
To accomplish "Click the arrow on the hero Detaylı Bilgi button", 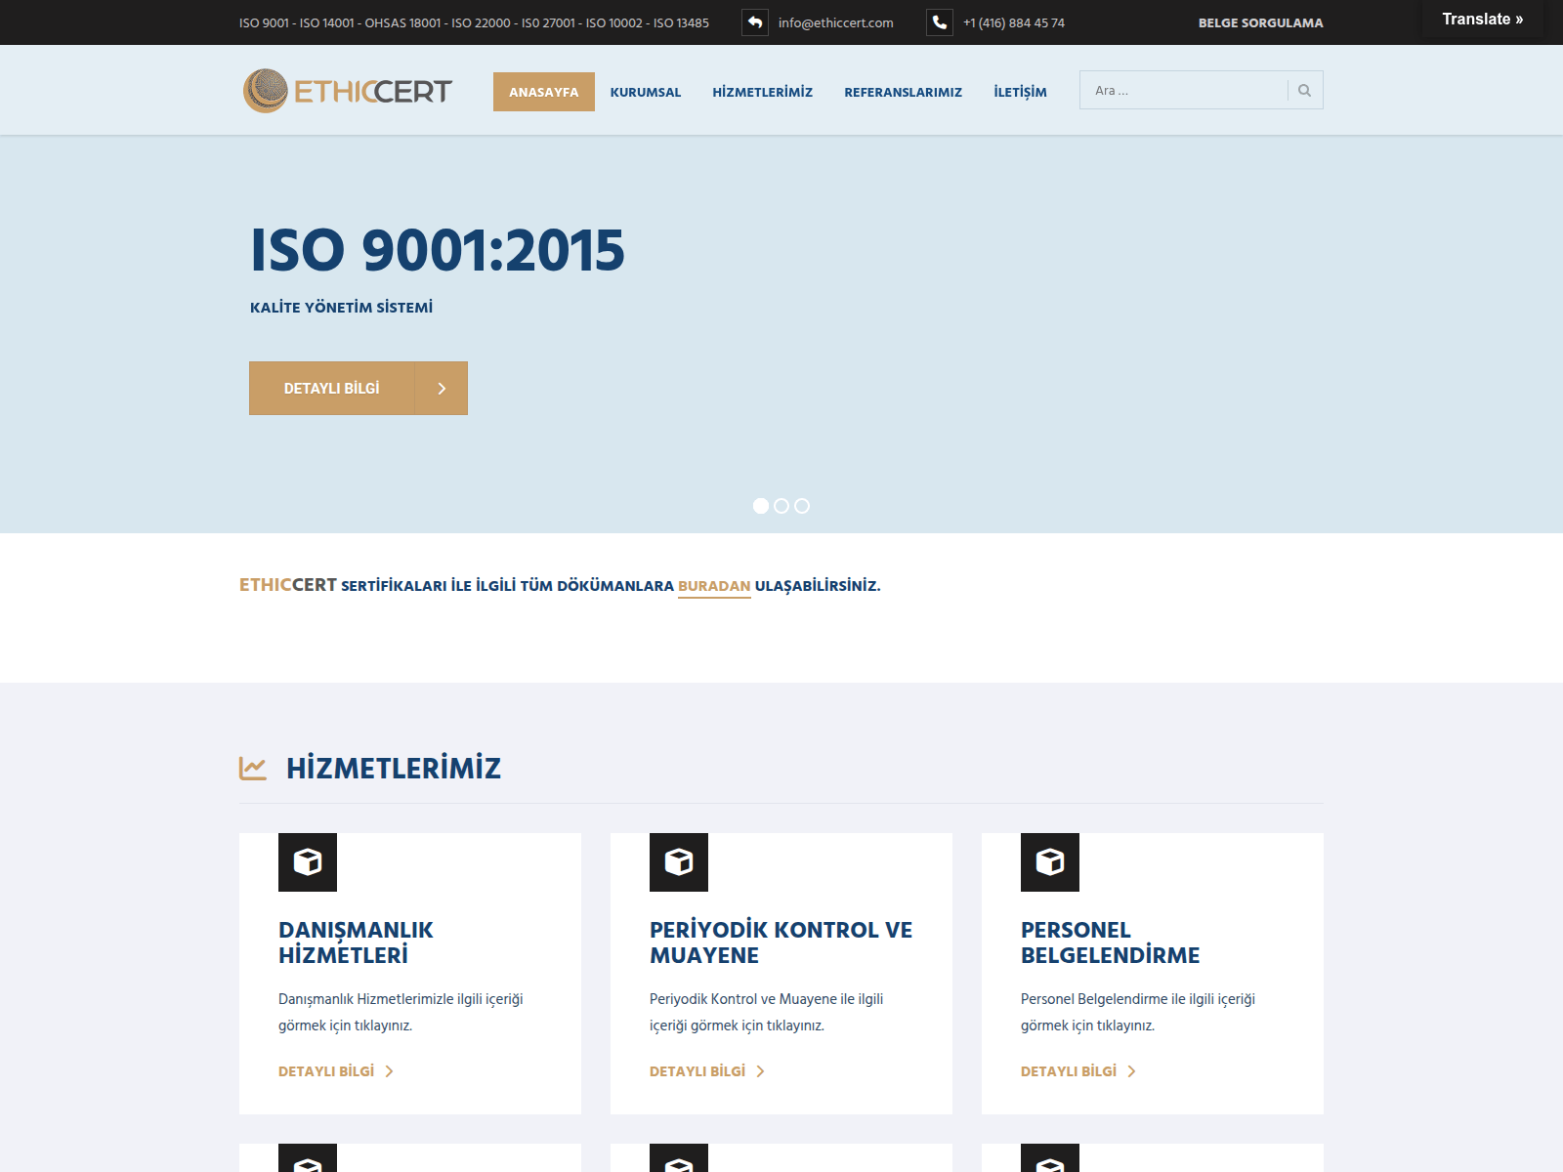I will click(x=442, y=389).
